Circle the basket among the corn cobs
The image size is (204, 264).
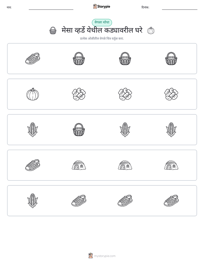click(79, 130)
